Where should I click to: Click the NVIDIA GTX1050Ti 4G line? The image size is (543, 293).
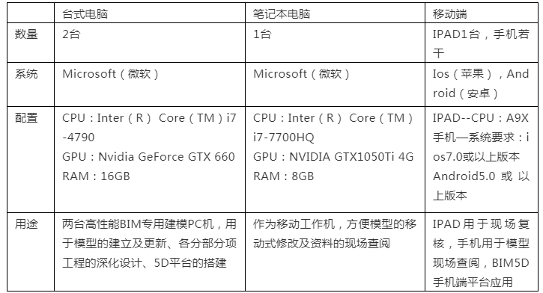pyautogui.click(x=333, y=156)
